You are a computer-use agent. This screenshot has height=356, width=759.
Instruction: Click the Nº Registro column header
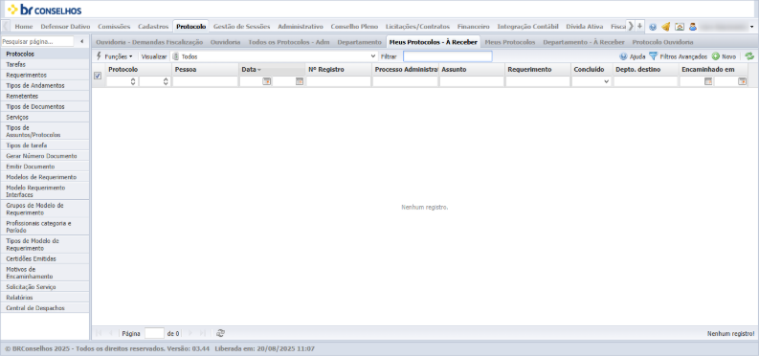click(x=338, y=70)
